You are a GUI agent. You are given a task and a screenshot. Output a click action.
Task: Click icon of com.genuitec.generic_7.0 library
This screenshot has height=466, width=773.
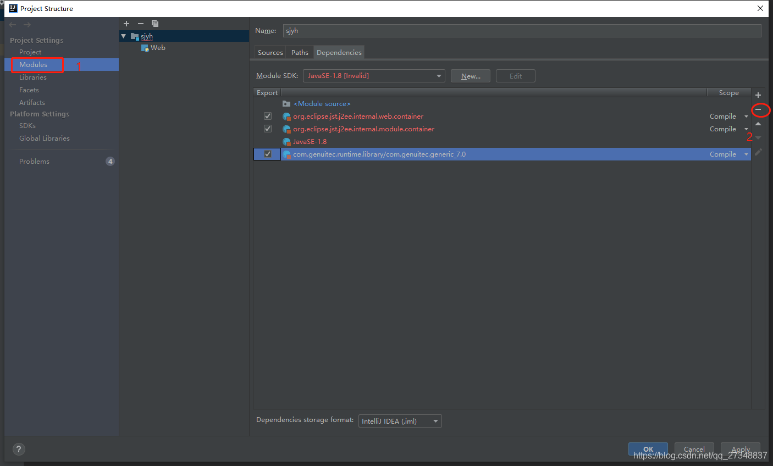tap(286, 154)
